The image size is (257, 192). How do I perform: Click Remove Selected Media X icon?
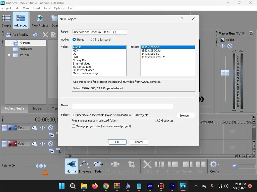click(x=45, y=34)
